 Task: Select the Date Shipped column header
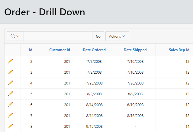click(135, 50)
